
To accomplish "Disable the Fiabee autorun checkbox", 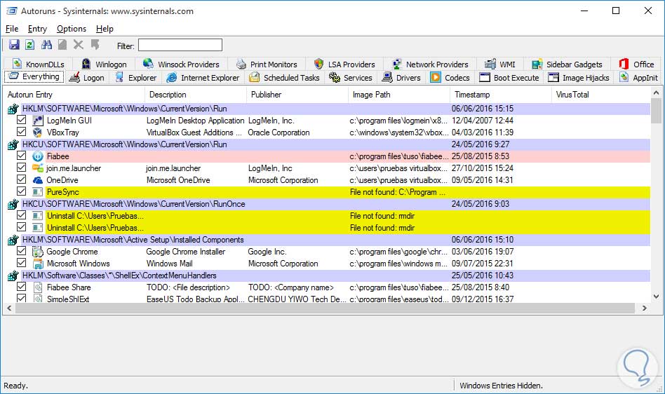I will click(22, 156).
